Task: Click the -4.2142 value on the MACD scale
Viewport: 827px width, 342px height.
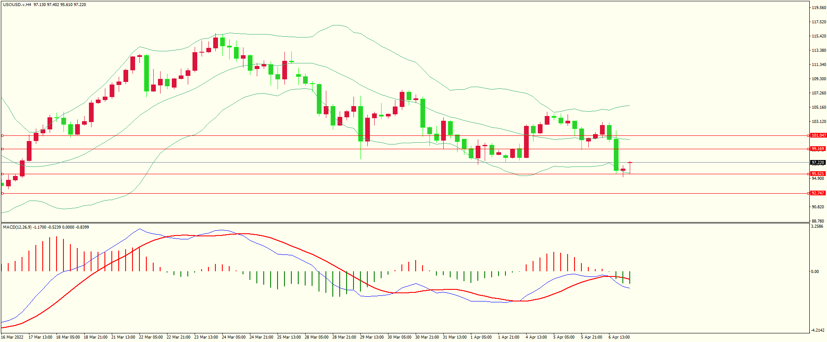Action: [818, 330]
